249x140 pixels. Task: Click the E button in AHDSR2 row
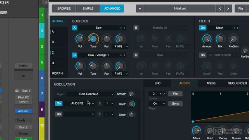(x=100, y=103)
